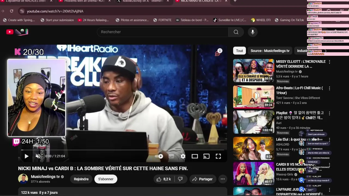Switch to Robbie2Bondy on X browser tab
Viewport: 349px width, 196px height.
(x=143, y=1)
